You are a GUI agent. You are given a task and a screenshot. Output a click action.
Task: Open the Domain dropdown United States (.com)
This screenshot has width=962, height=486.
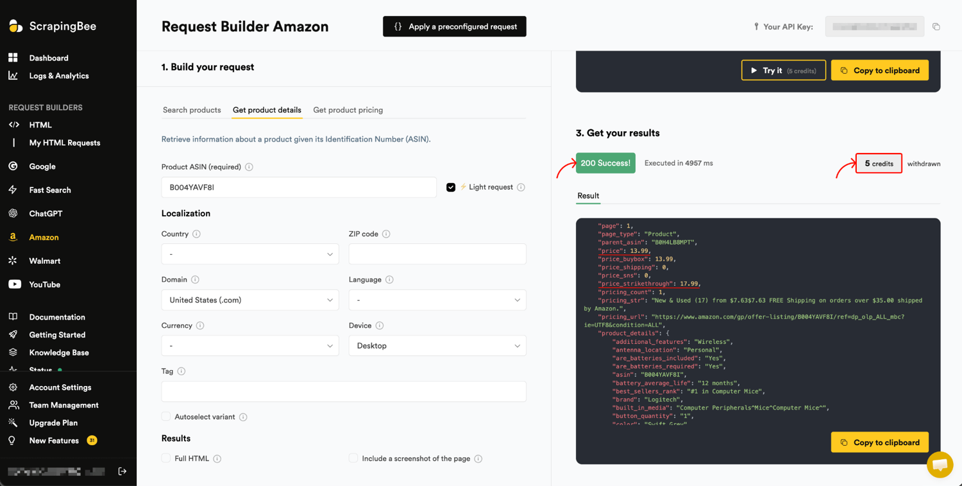pyautogui.click(x=250, y=300)
